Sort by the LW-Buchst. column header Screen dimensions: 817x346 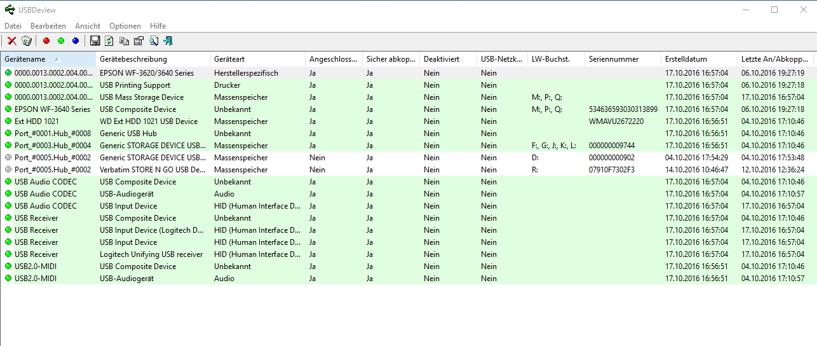[x=556, y=59]
